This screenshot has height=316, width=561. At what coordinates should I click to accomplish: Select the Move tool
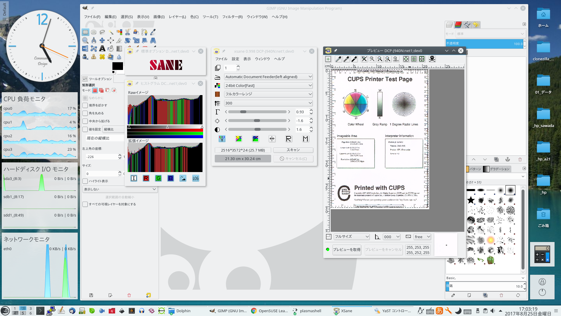pyautogui.click(x=102, y=40)
